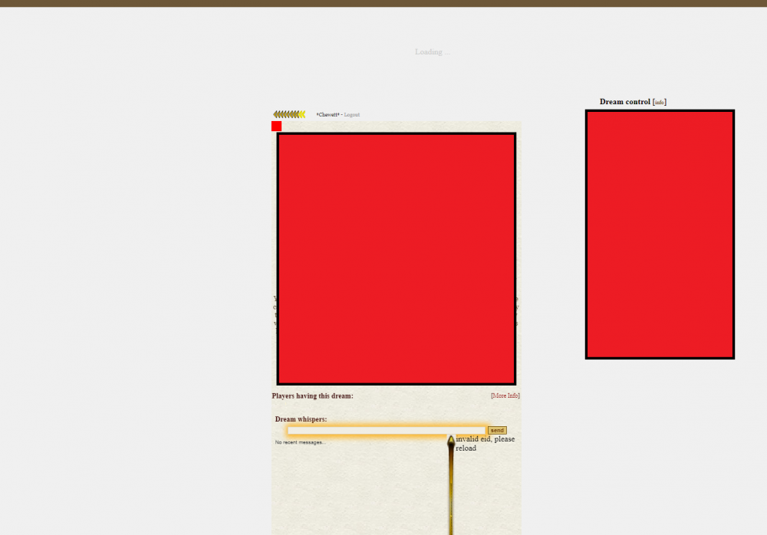Click the small red square icon

276,126
